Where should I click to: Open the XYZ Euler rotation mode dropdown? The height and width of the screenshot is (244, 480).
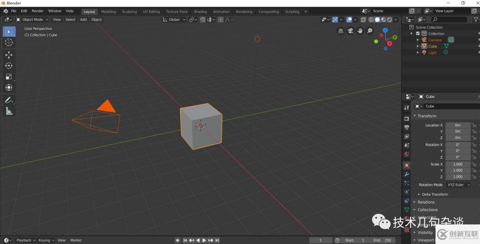(458, 184)
